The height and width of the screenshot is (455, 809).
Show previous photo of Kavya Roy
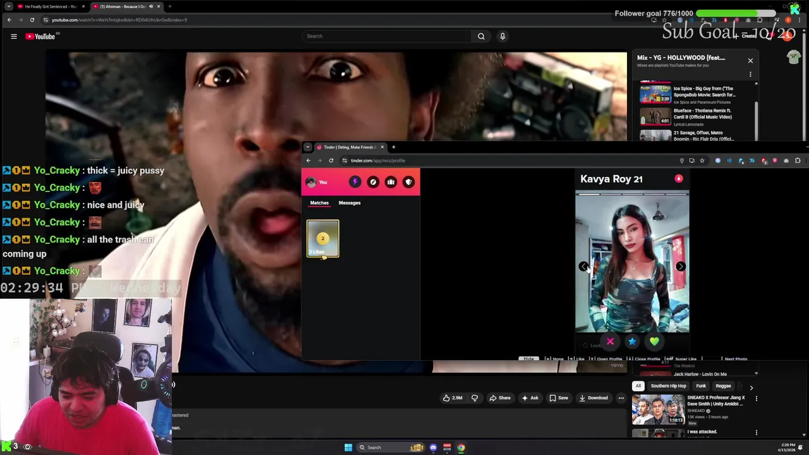(583, 267)
